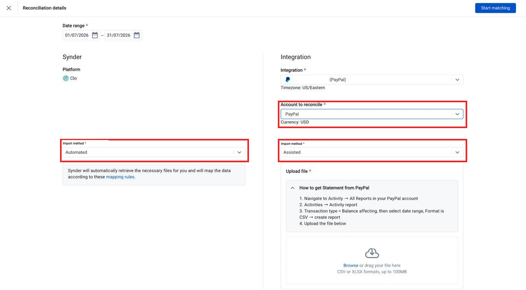This screenshot has height=290, width=526.
Task: Open the start date calendar picker
Action: point(95,35)
